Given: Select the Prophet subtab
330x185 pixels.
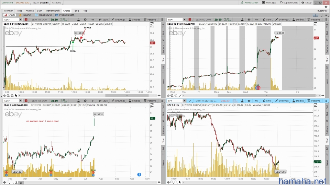Looking at the screenshot, I should (25, 15).
